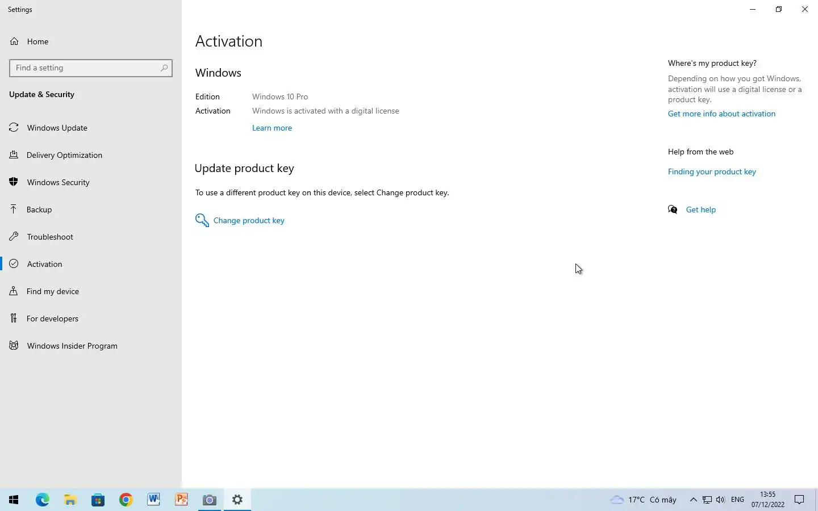Click the Learn more link
This screenshot has width=818, height=511.
click(x=272, y=128)
